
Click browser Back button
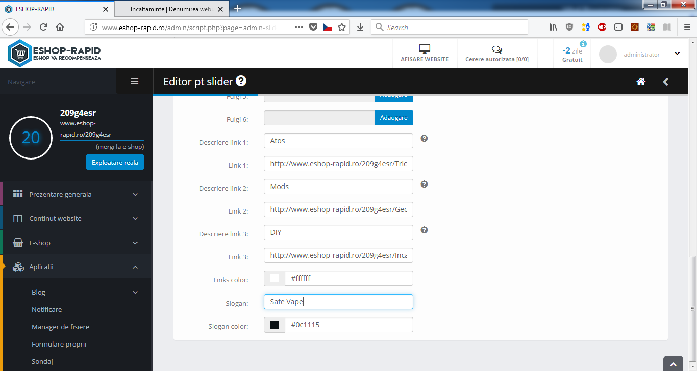(x=11, y=28)
